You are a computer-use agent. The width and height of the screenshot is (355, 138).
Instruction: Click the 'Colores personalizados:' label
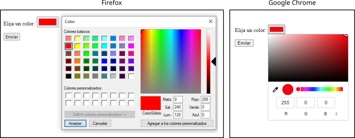pos(83,88)
